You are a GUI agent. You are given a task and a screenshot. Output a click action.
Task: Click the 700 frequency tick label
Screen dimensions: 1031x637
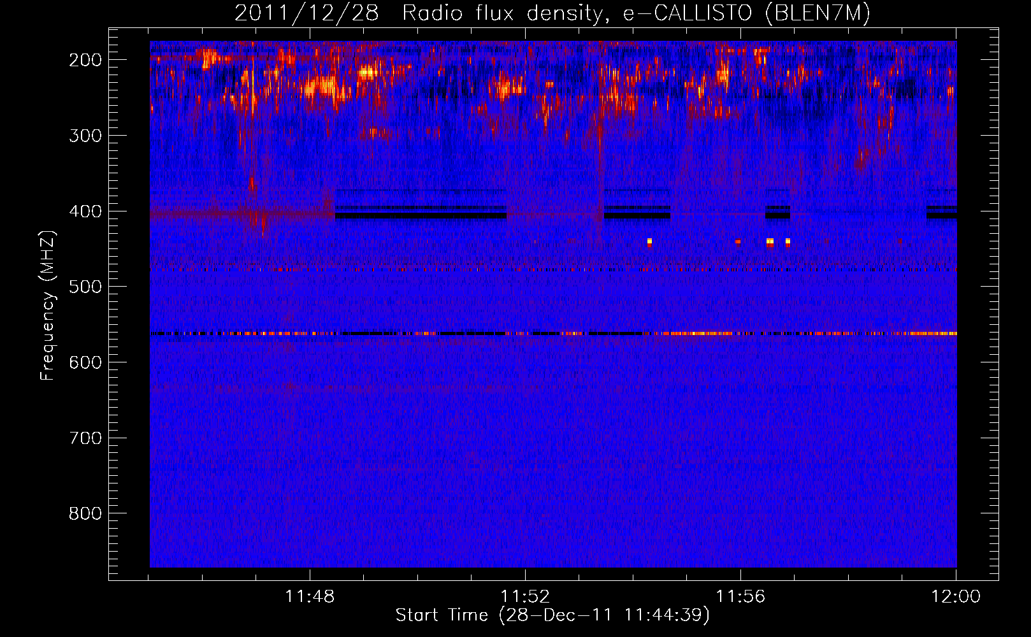coord(85,438)
